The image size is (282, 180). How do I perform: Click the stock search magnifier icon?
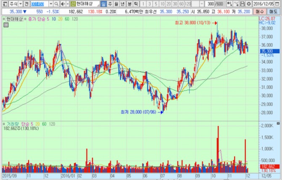coord(57,4)
